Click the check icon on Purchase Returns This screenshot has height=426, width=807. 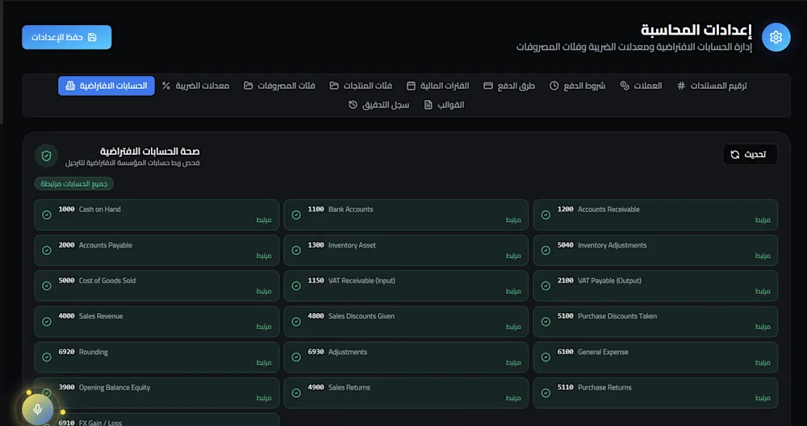546,393
